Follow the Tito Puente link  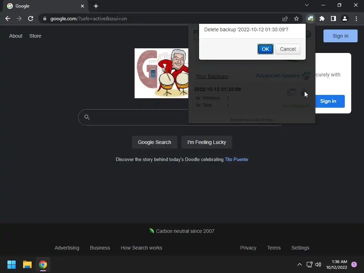pyautogui.click(x=236, y=160)
